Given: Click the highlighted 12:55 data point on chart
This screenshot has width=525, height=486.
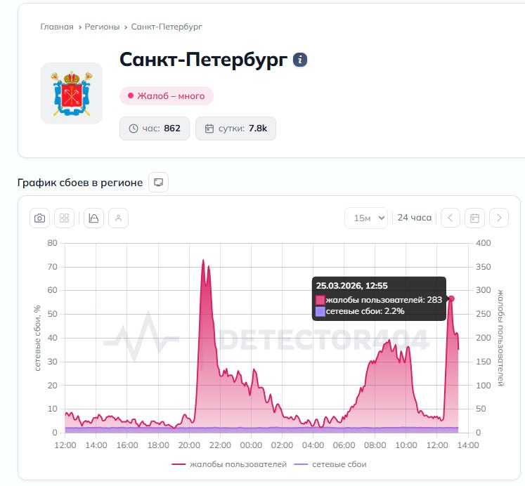Looking at the screenshot, I should 451,298.
